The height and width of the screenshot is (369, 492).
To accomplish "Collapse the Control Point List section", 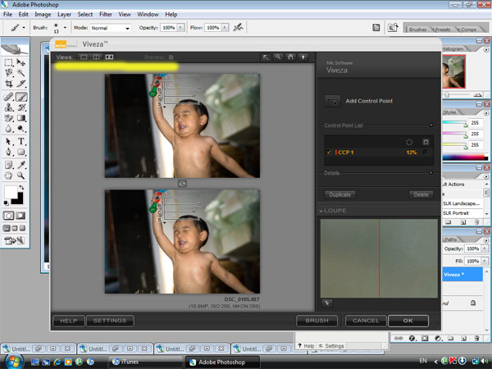I will pyautogui.click(x=430, y=125).
